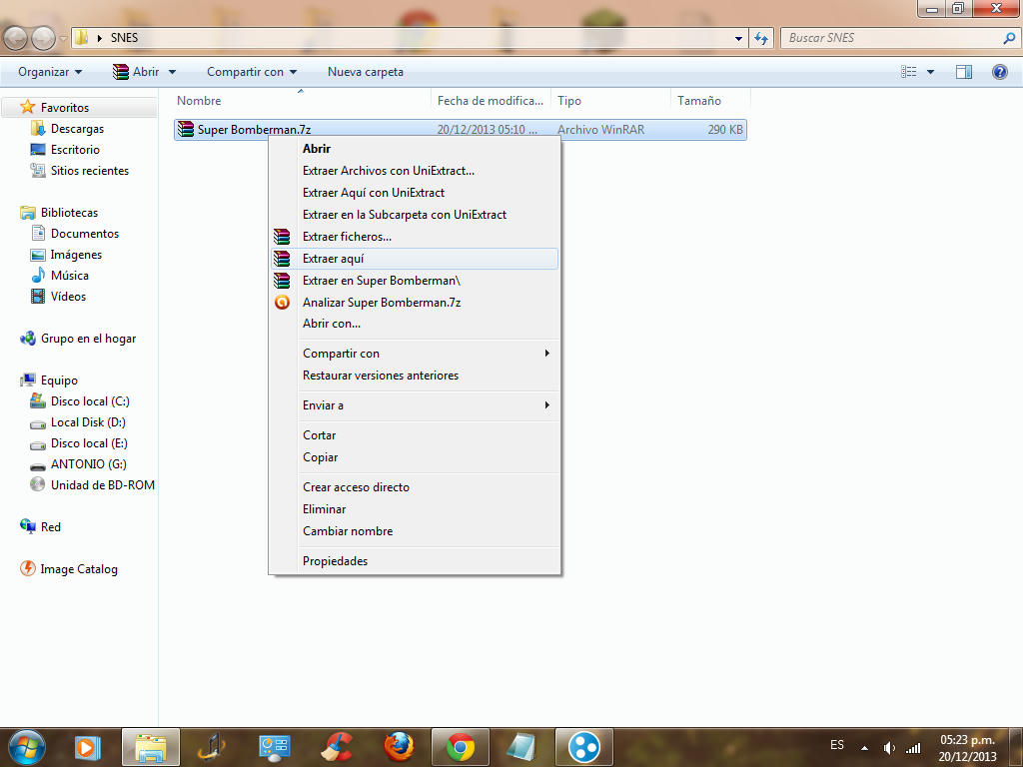This screenshot has width=1023, height=767.
Task: Launch CCleaner from the taskbar
Action: click(x=337, y=747)
